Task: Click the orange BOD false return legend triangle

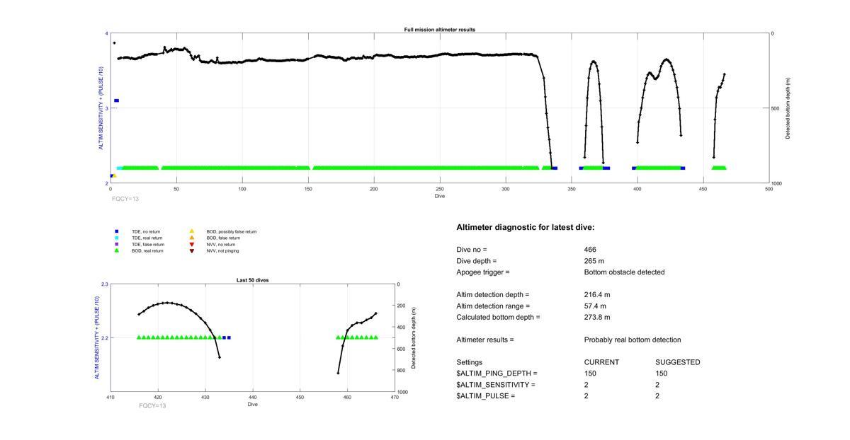Action: 191,238
